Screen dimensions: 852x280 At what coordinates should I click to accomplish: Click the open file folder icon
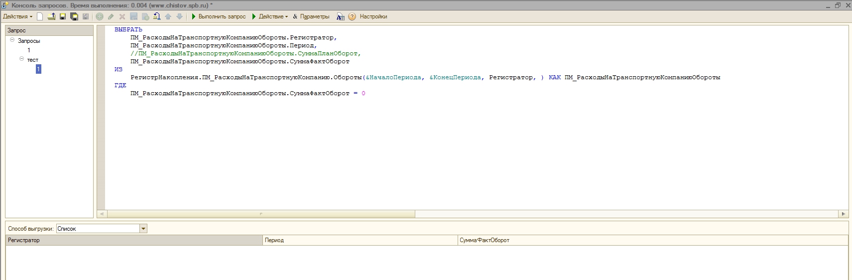tap(51, 16)
